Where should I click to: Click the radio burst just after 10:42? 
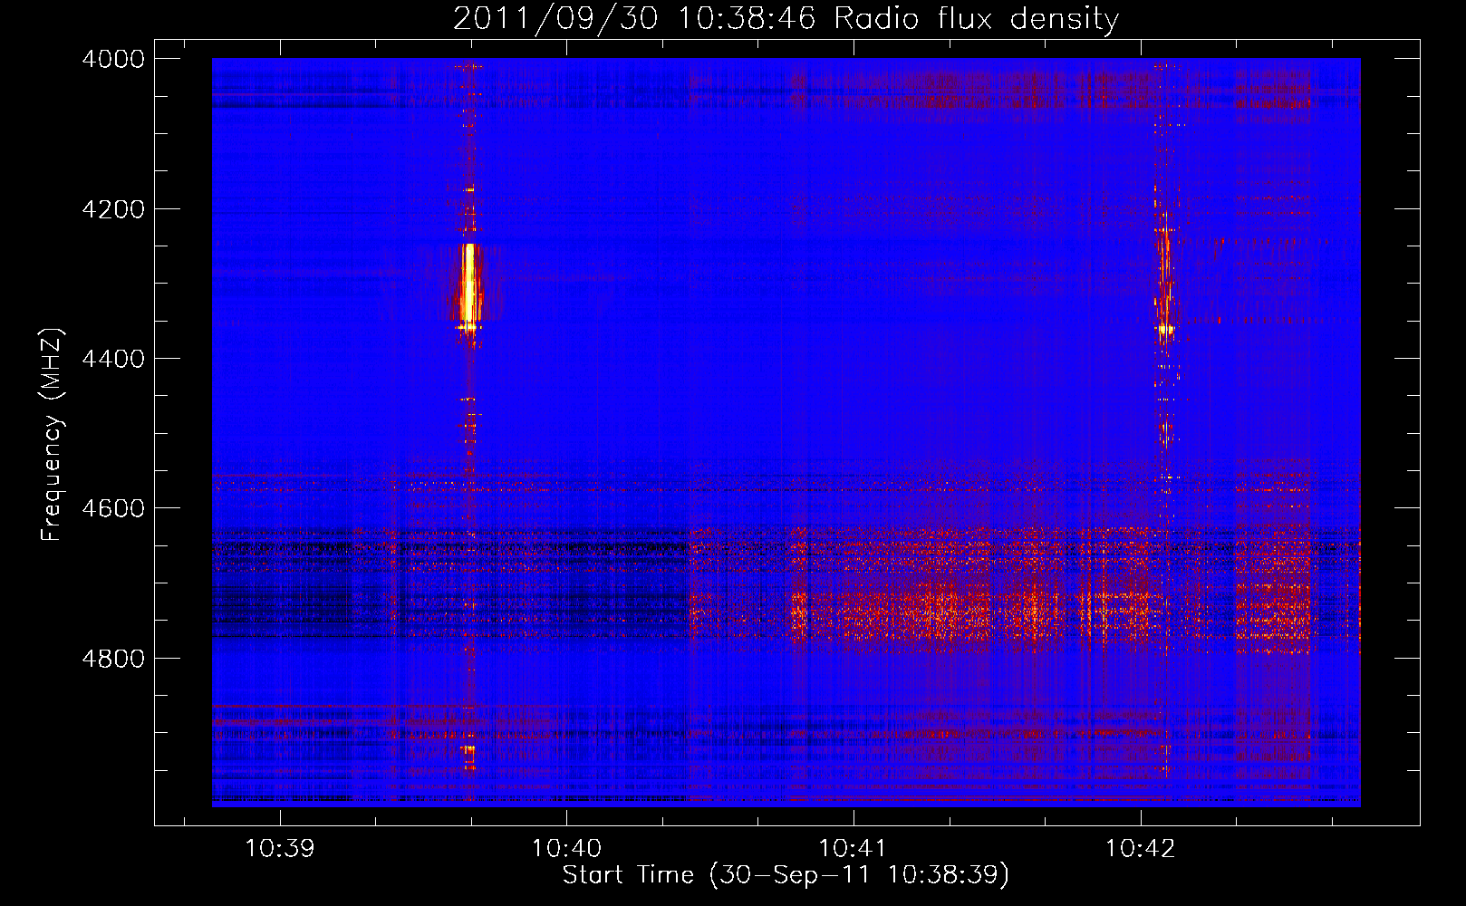click(x=1164, y=281)
